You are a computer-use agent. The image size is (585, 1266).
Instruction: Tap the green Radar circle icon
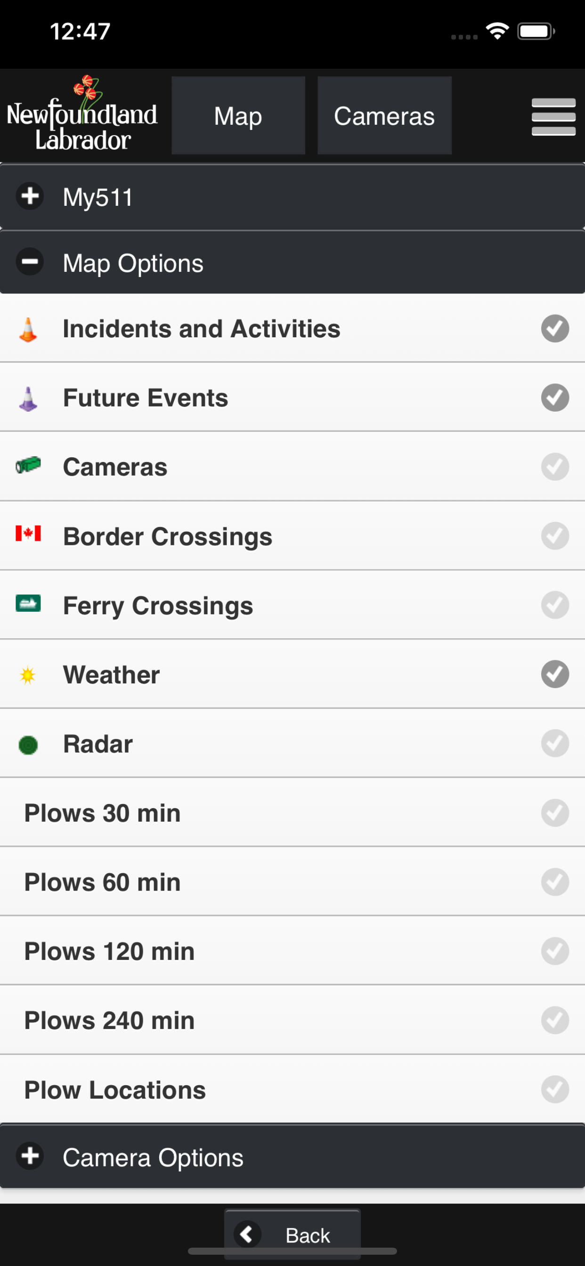tap(28, 745)
